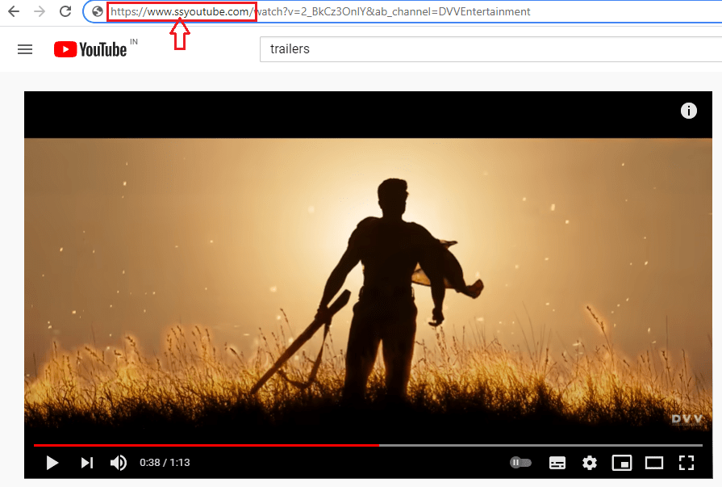The image size is (722, 487).
Task: Open the video settings gear
Action: [590, 463]
